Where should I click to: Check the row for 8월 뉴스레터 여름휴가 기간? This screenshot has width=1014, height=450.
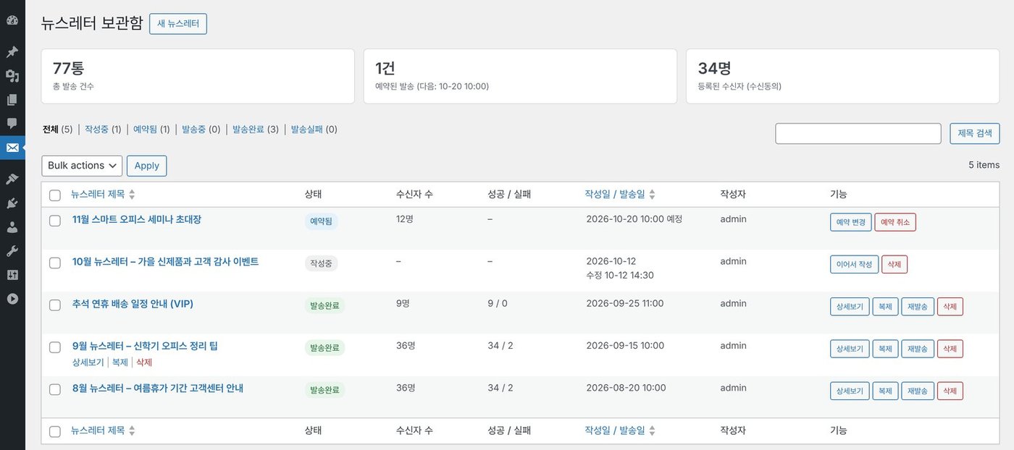point(55,389)
